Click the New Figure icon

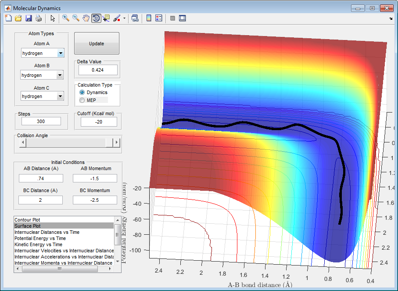click(8, 18)
